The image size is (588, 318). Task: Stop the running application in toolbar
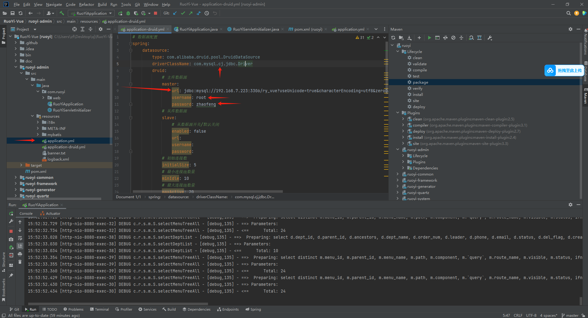(156, 13)
